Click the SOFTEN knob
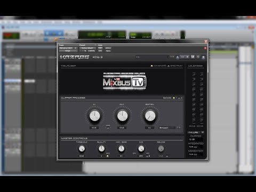Viewport: 256px width, 192px height. tap(150, 116)
